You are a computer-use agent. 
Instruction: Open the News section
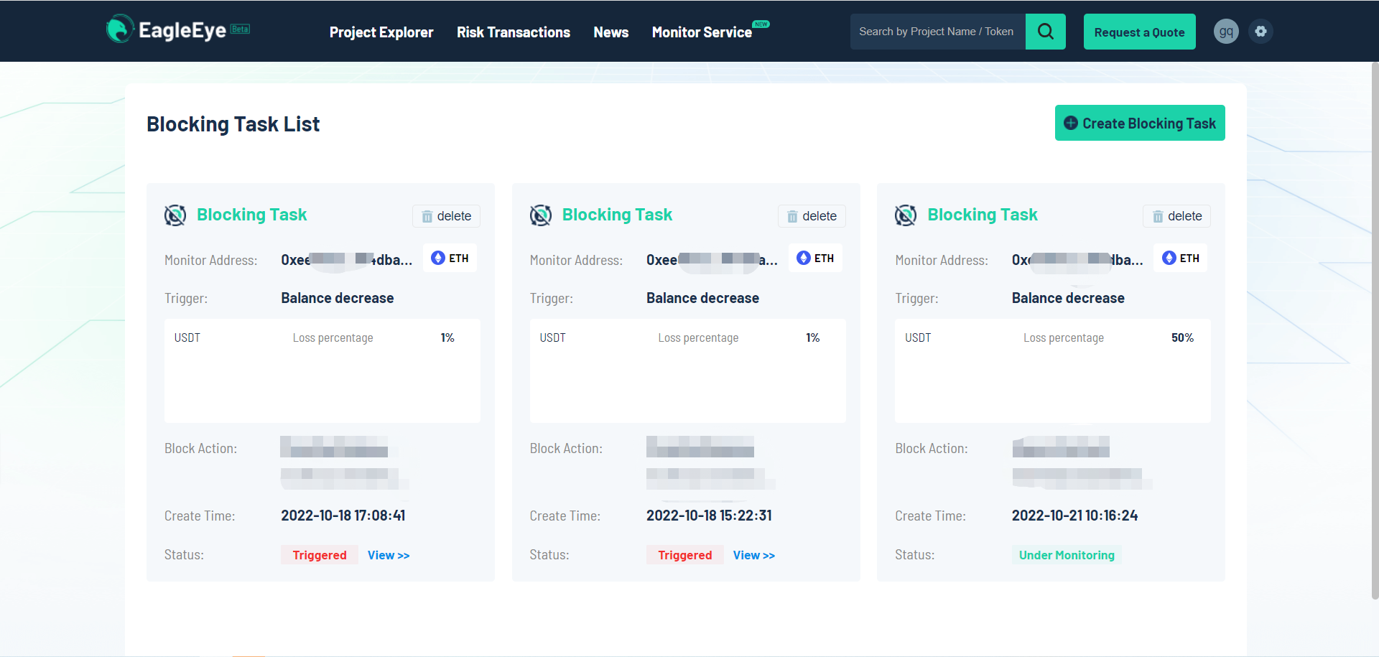point(610,32)
